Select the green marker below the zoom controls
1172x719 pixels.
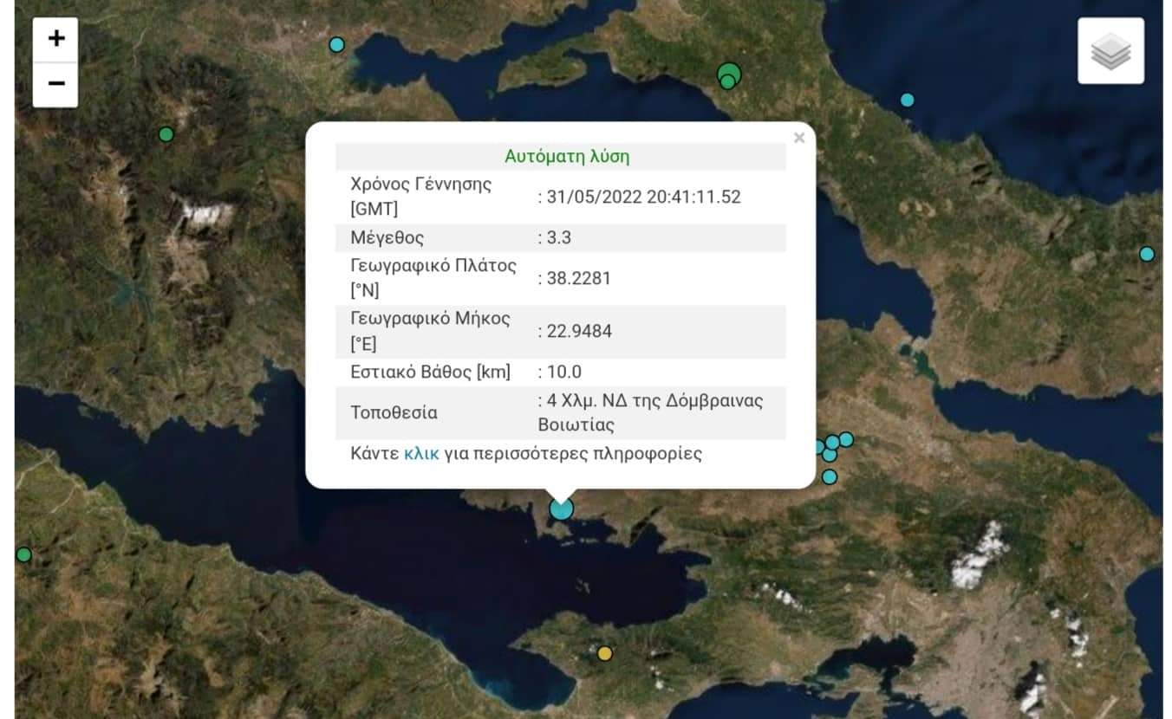pos(166,134)
